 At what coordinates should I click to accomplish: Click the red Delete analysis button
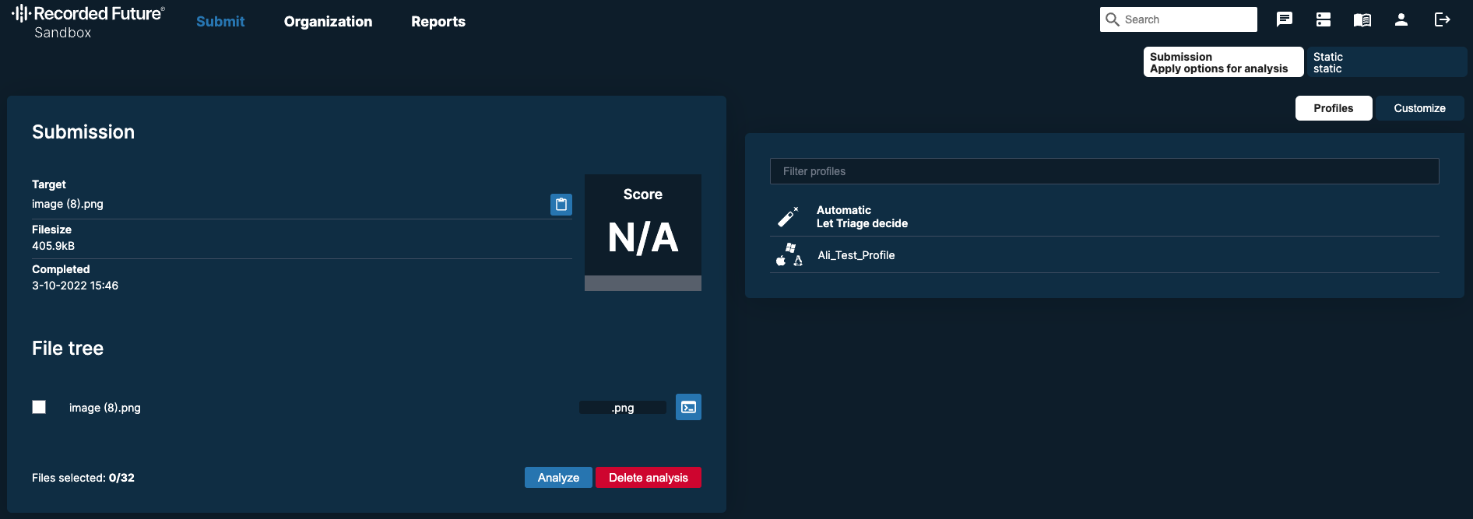pos(648,478)
